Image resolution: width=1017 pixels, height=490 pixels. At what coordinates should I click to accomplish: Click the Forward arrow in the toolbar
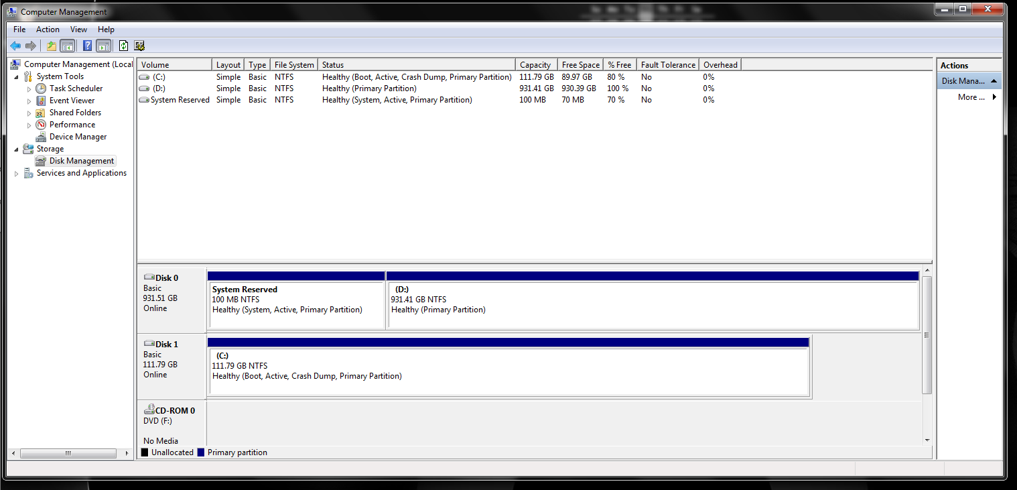(30, 46)
